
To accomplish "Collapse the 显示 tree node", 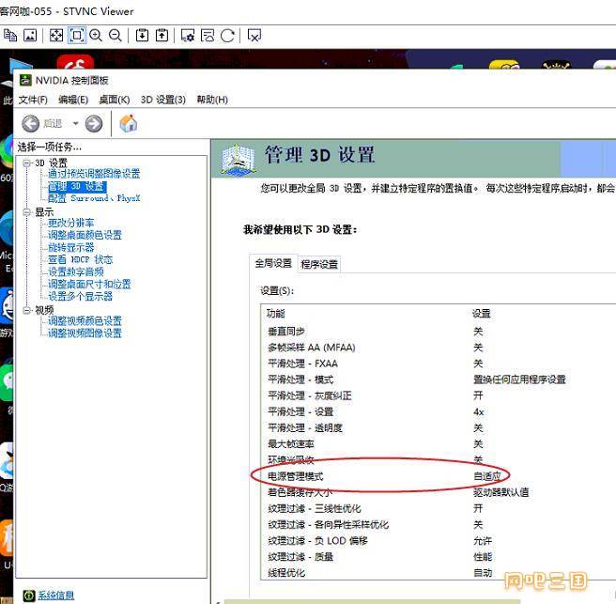I will pyautogui.click(x=26, y=212).
